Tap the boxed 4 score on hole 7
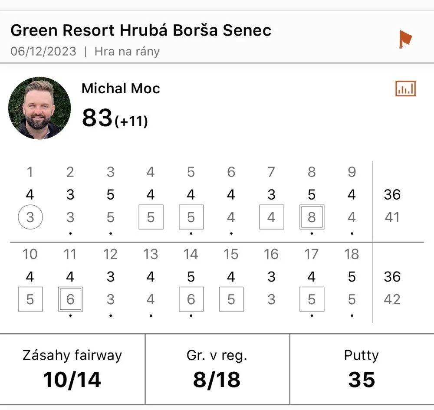Screen dimensions: 434x410 click(x=272, y=217)
